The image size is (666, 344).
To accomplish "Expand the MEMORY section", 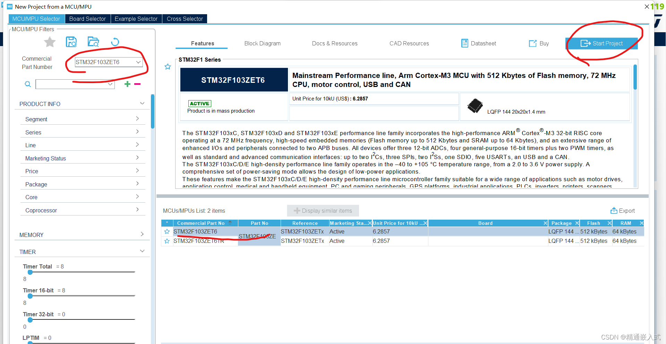I will point(82,235).
